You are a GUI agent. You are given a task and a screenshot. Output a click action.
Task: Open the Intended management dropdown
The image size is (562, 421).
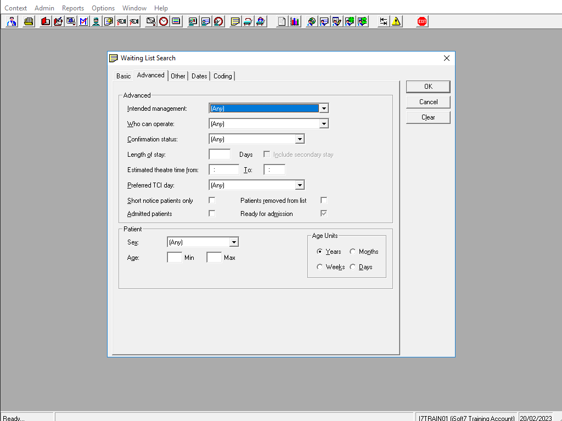click(x=324, y=109)
